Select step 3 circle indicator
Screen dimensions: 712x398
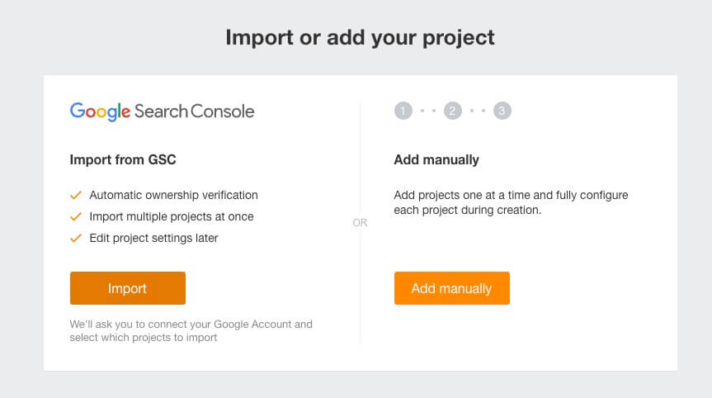click(x=502, y=111)
